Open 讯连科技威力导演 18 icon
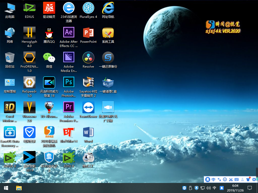258x193 pixels. 49,82
